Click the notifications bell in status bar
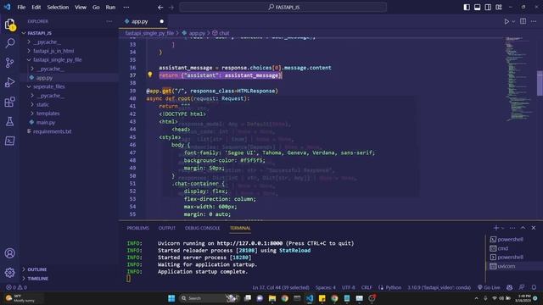The height and width of the screenshot is (305, 543). click(534, 287)
